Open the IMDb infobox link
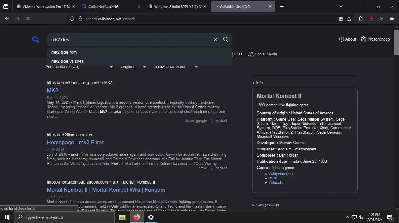This screenshot has height=223, width=399. point(273,178)
